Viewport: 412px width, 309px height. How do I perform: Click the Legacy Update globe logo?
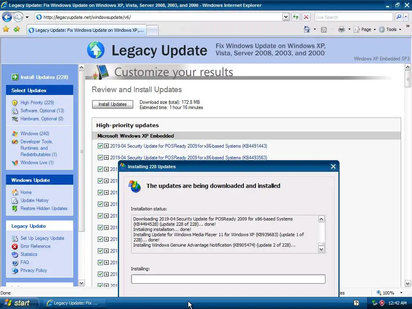[96, 50]
